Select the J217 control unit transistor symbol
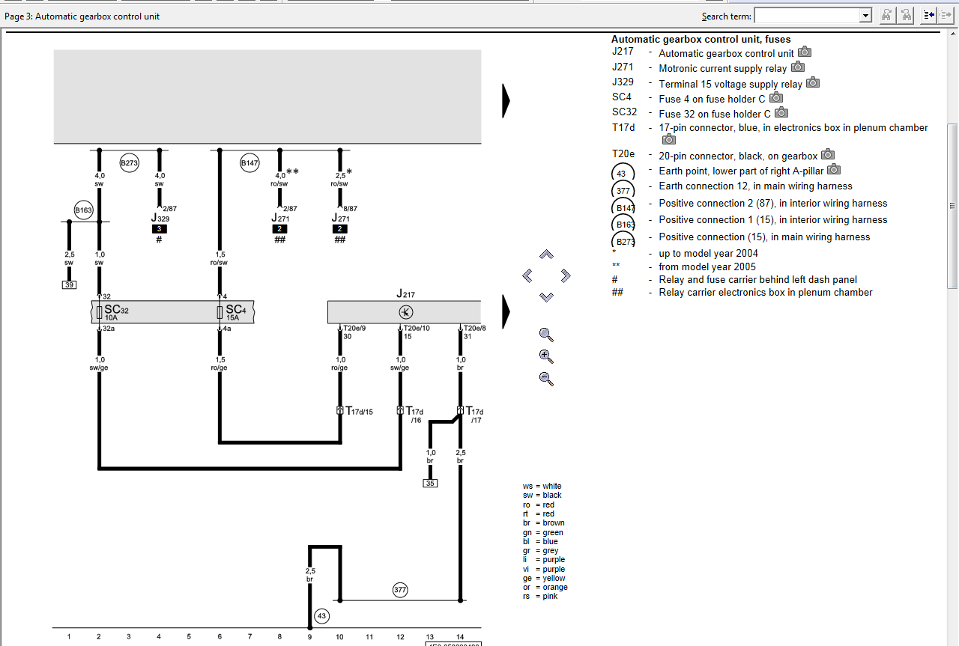 click(405, 312)
